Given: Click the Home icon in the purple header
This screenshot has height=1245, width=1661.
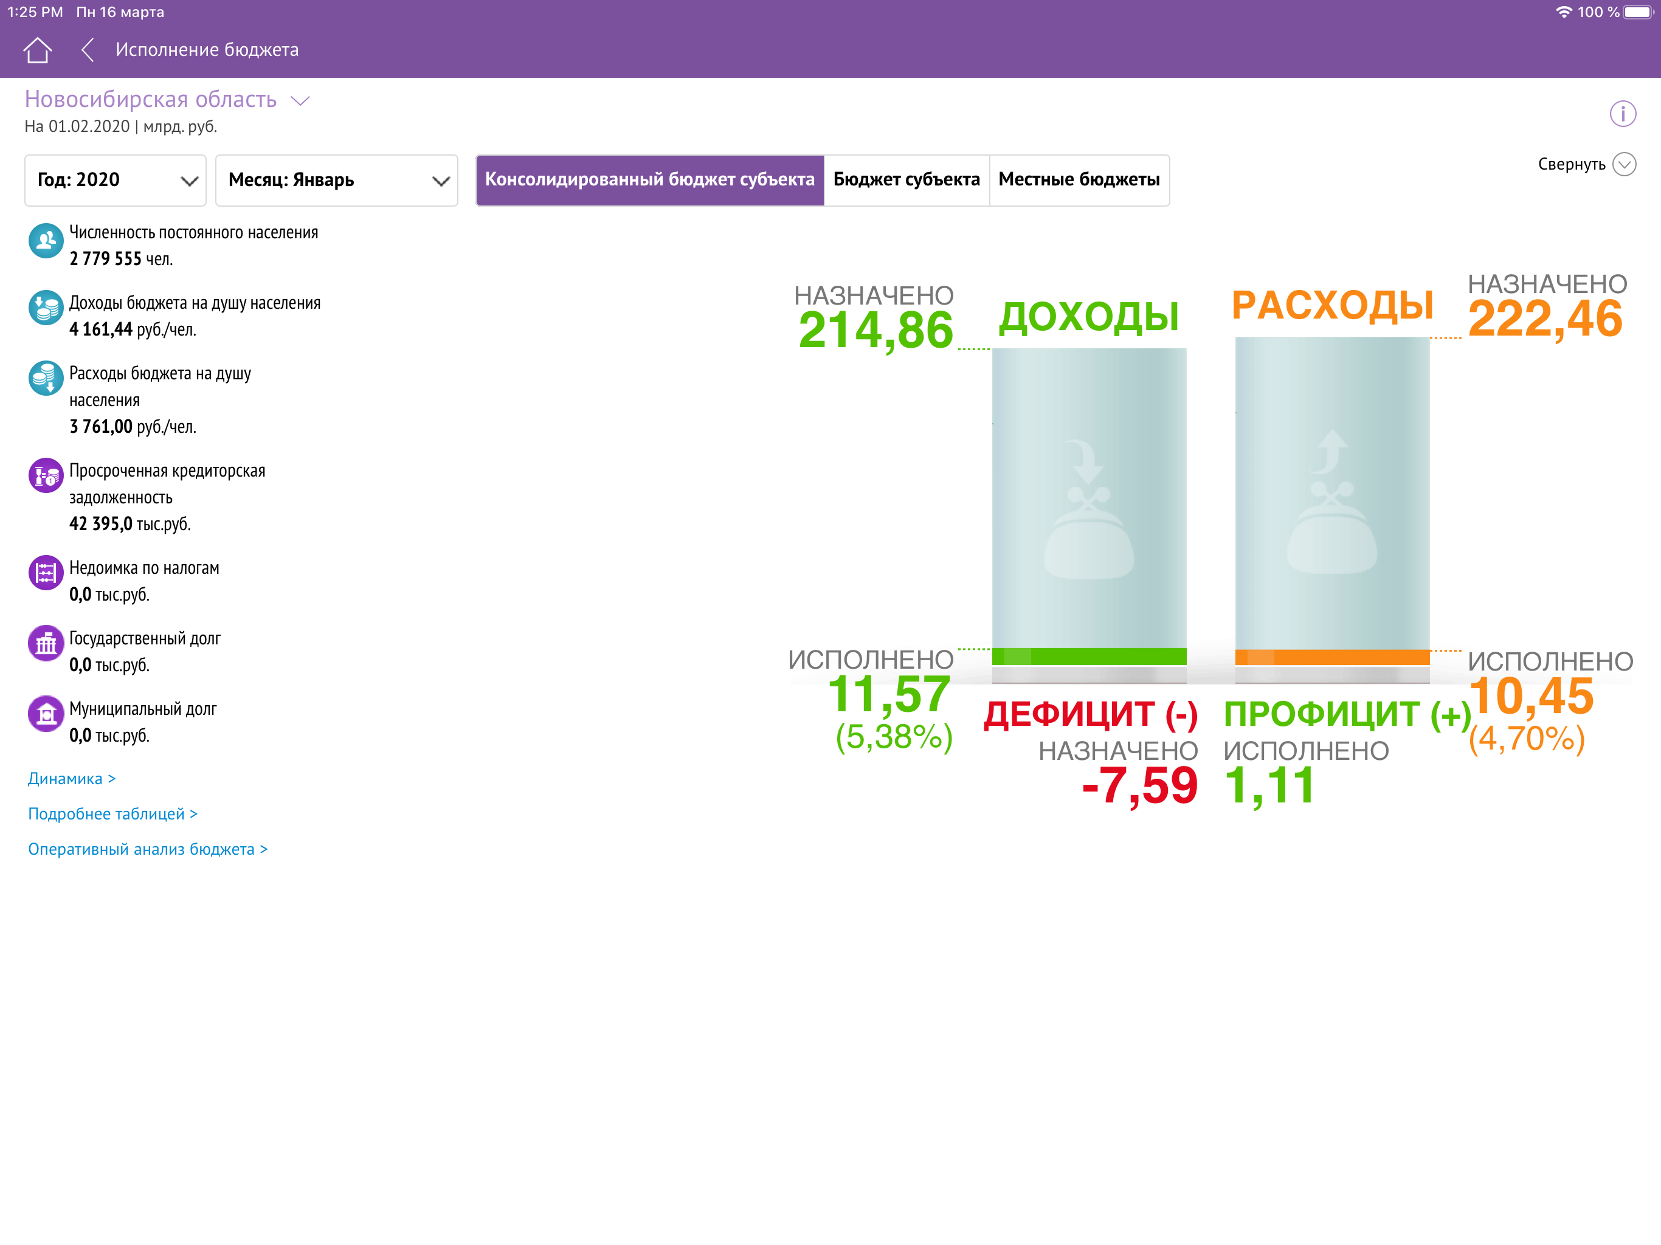Looking at the screenshot, I should click(x=38, y=50).
